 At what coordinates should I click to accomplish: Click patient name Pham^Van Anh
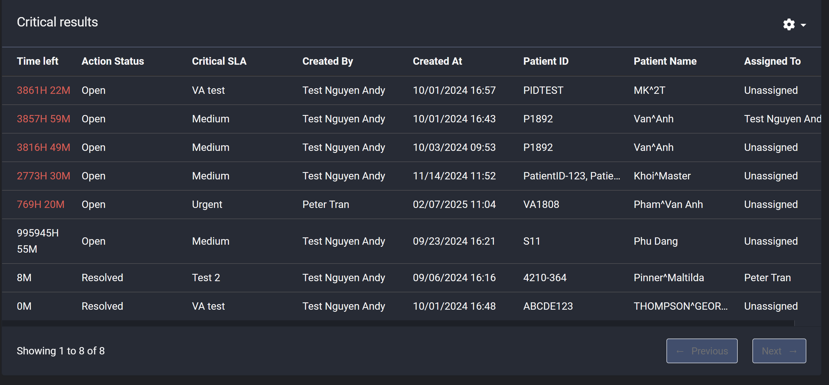click(x=668, y=205)
